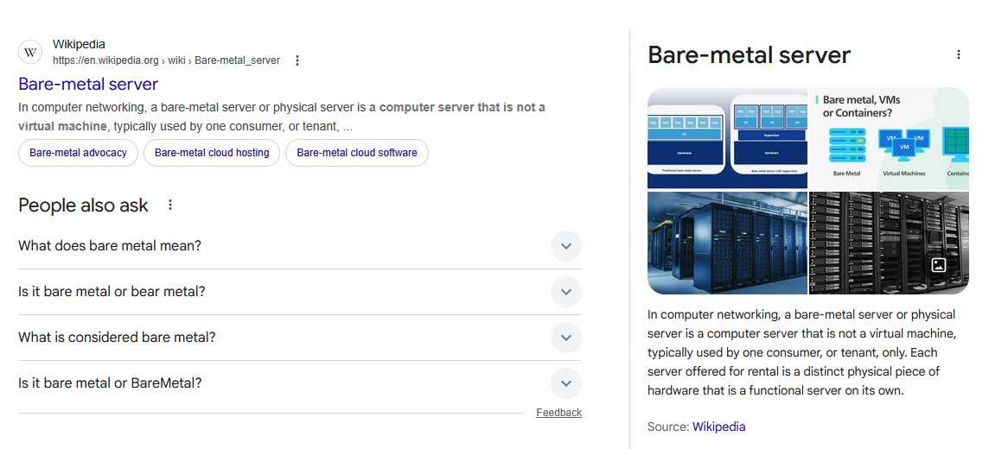This screenshot has width=1008, height=449.
Task: Open three-dot menu beside People also ask
Action: point(170,205)
